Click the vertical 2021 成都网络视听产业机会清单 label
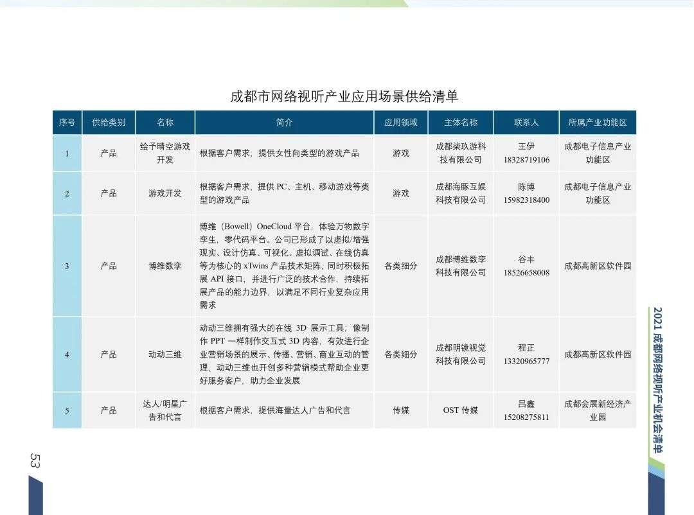Image resolution: width=694 pixels, height=515 pixels. (658, 380)
